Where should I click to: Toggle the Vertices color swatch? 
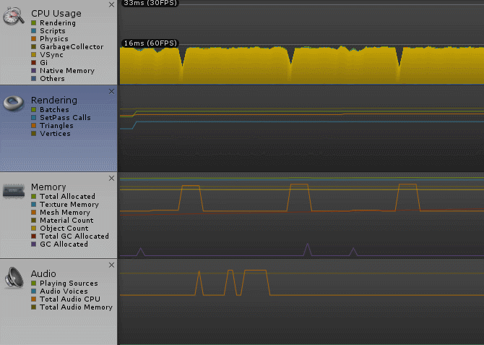(34, 134)
